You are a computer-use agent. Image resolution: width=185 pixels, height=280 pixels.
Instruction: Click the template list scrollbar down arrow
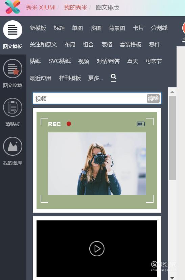pyautogui.click(x=172, y=278)
